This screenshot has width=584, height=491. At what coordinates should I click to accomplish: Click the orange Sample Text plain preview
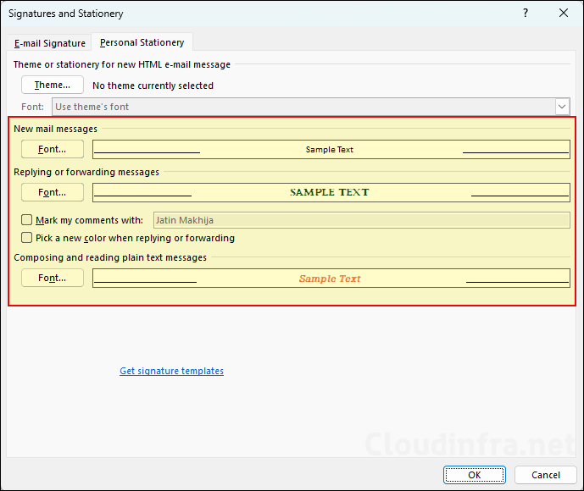click(x=331, y=279)
